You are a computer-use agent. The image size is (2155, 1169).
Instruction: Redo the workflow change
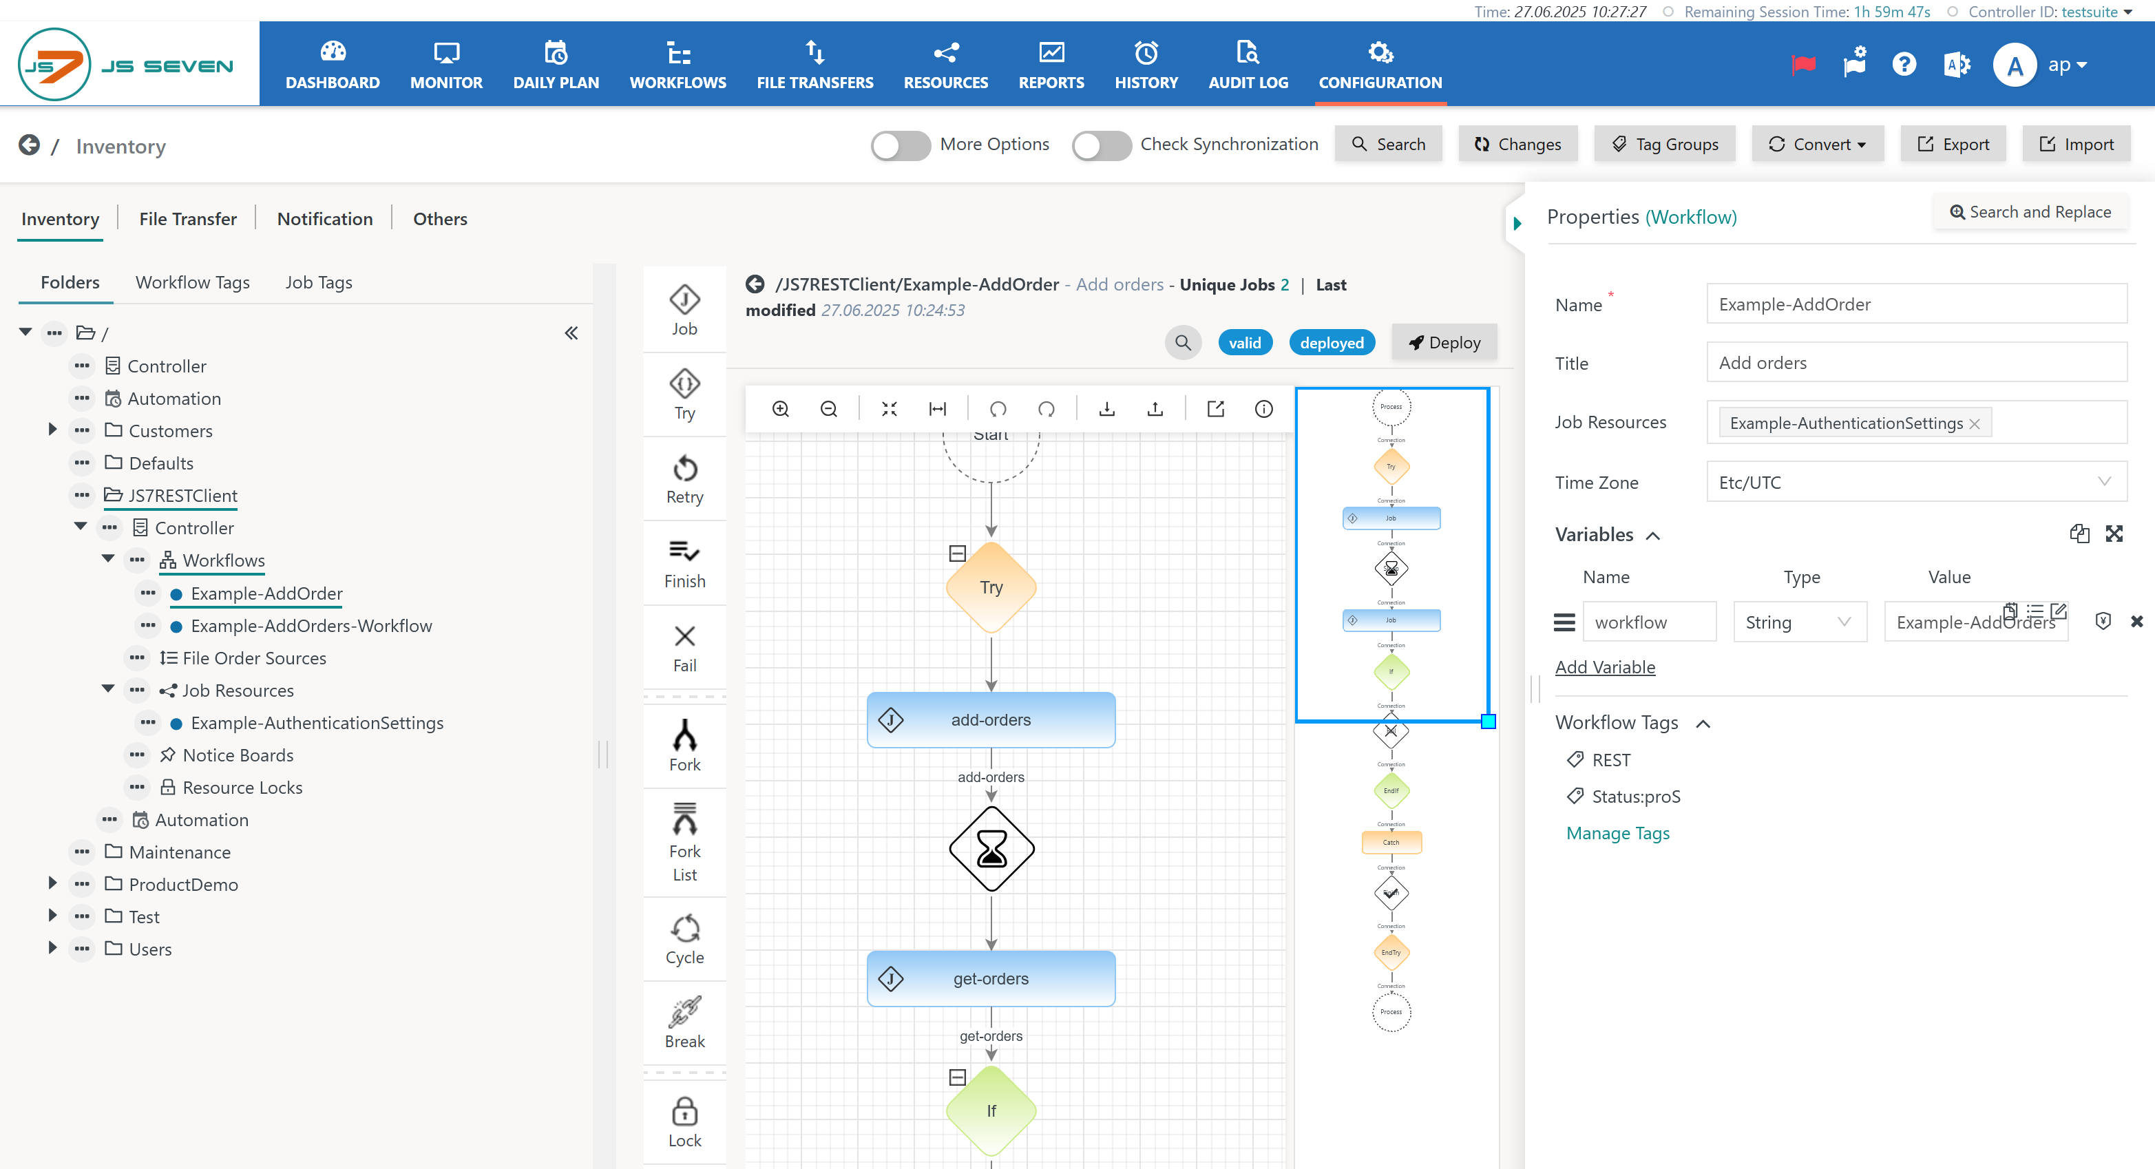click(x=1047, y=408)
